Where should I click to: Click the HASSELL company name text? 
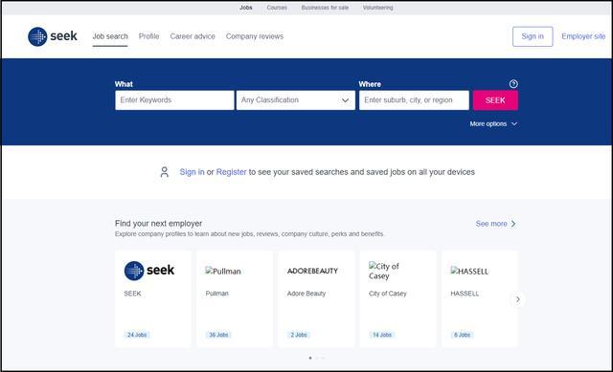coord(465,294)
